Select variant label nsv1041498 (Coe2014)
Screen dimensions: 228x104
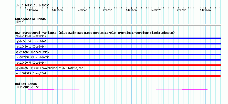[x=31, y=36]
